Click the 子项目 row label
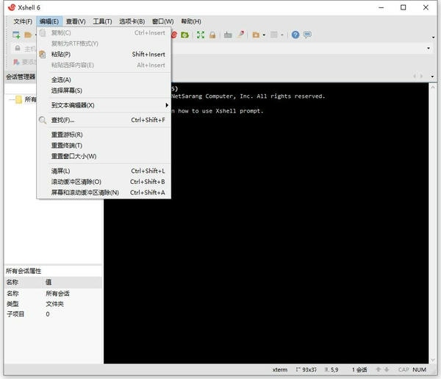The height and width of the screenshot is (379, 441). pos(15,314)
